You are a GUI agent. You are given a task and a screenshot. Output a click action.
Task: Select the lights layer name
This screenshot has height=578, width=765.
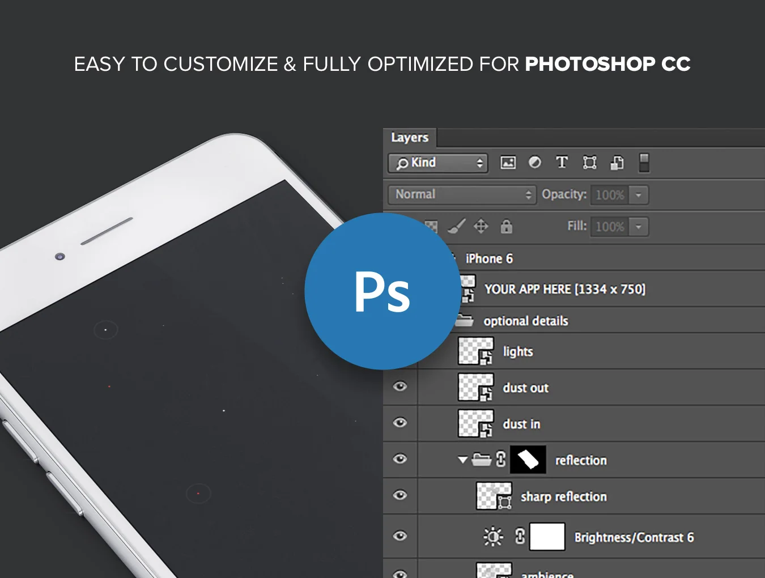[x=518, y=352]
